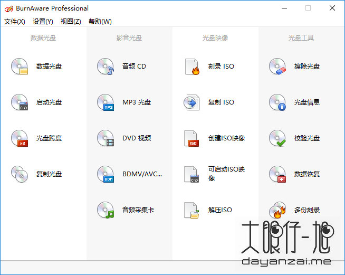Click the BDMV/AVC... BDM disc icon
This screenshot has width=345, height=275.
106,174
